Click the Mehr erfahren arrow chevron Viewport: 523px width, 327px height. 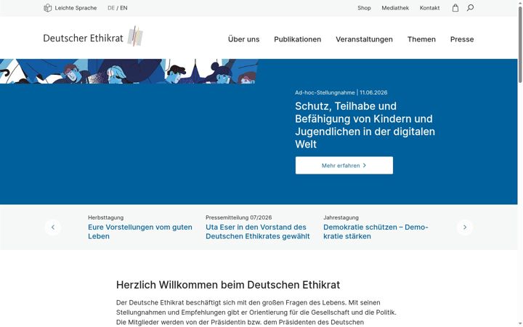(x=365, y=166)
